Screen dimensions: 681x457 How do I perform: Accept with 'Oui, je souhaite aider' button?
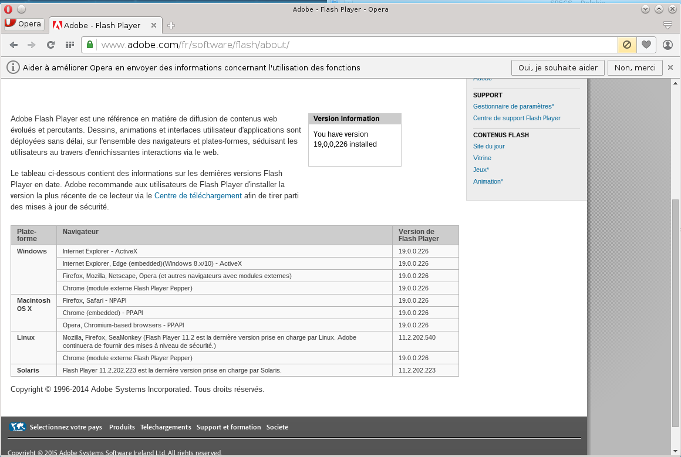[x=558, y=67]
